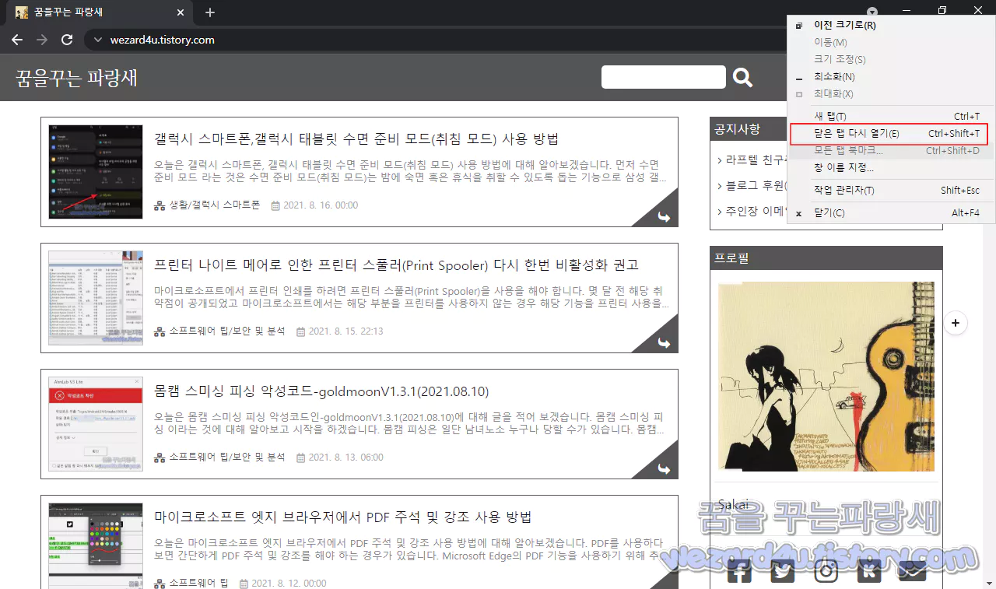
Task: Open the 마이크로소프트 엣지 PDF 주석 article title
Action: tap(342, 517)
